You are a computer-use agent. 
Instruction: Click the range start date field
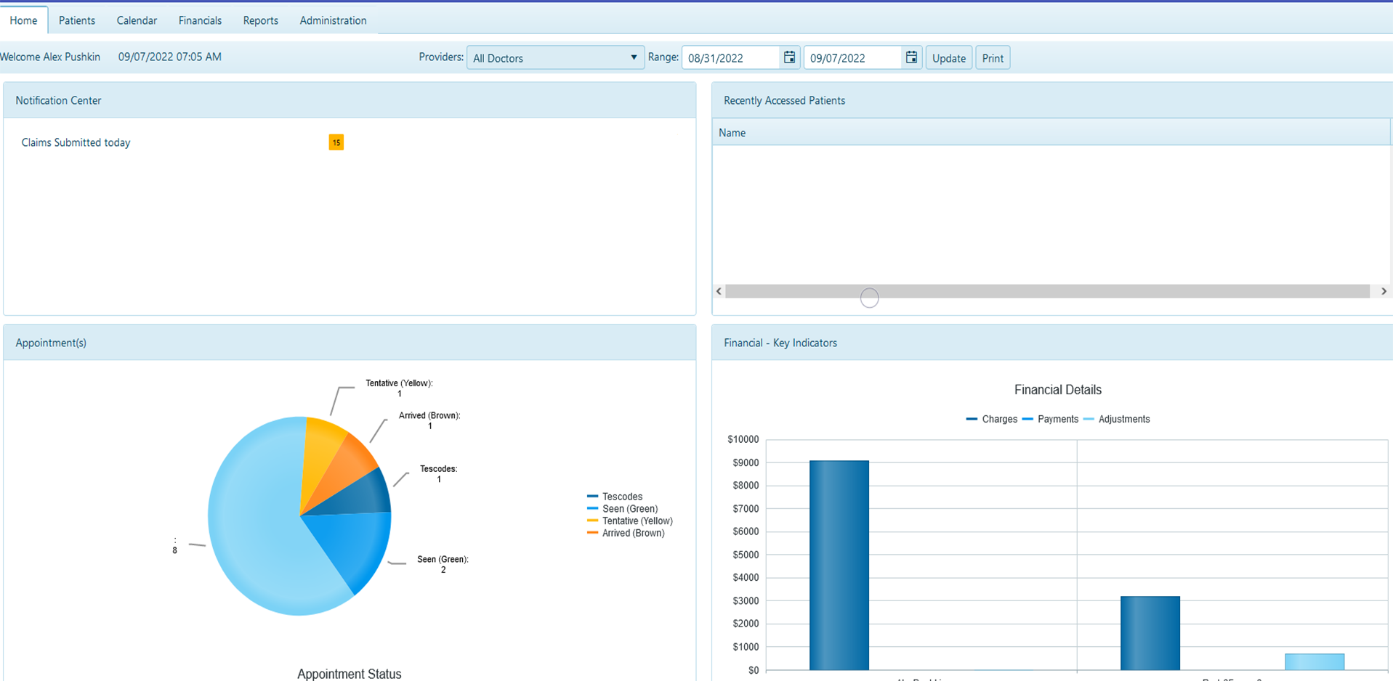tap(730, 58)
